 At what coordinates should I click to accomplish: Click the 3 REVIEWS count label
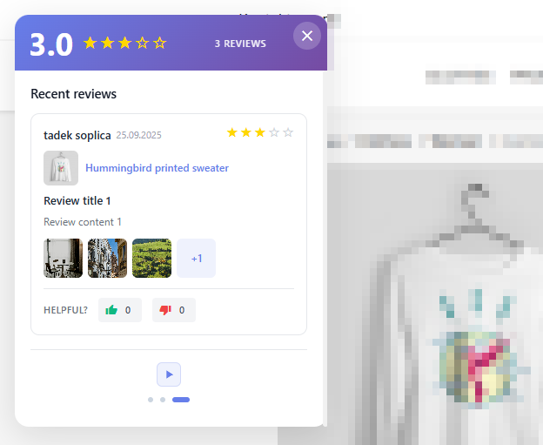[240, 44]
